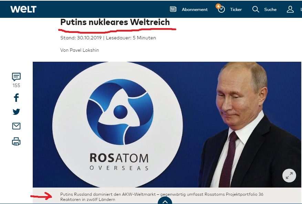Click the image caption about AKW-Weltmarkt

click(x=162, y=197)
